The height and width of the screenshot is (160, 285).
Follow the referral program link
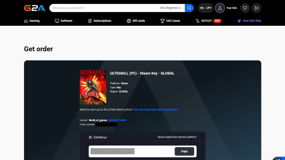(155, 110)
